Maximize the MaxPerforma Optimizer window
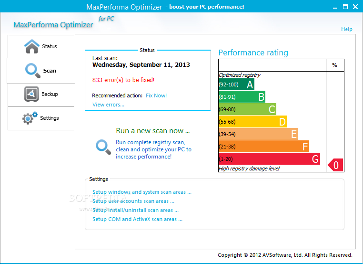363x264 pixels. point(345,7)
